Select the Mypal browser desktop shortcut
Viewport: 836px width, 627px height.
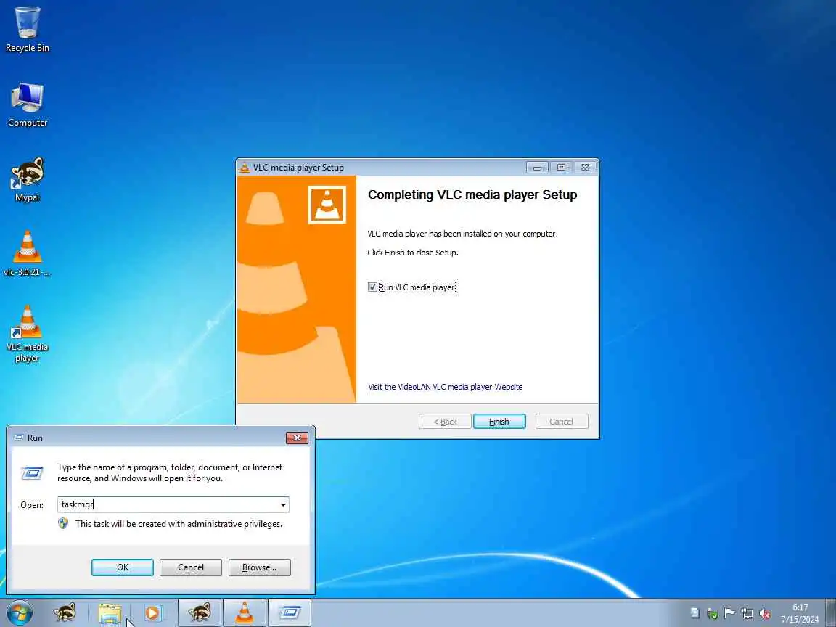(x=27, y=179)
